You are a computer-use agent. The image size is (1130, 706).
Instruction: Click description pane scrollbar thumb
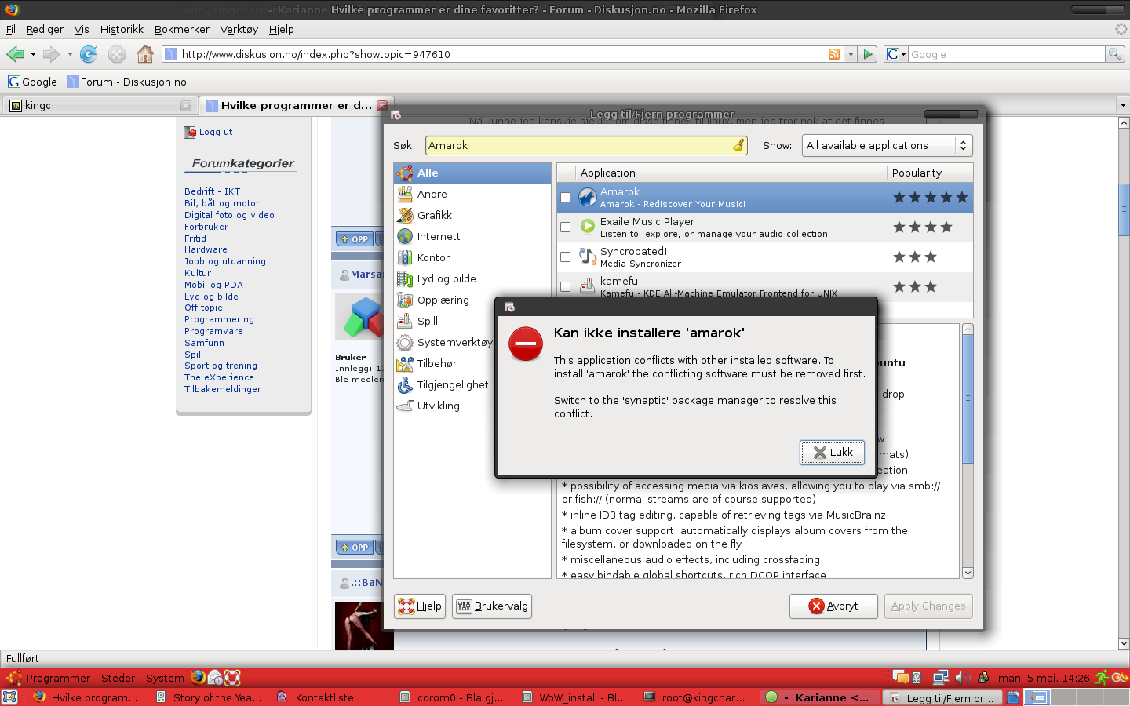click(x=968, y=398)
